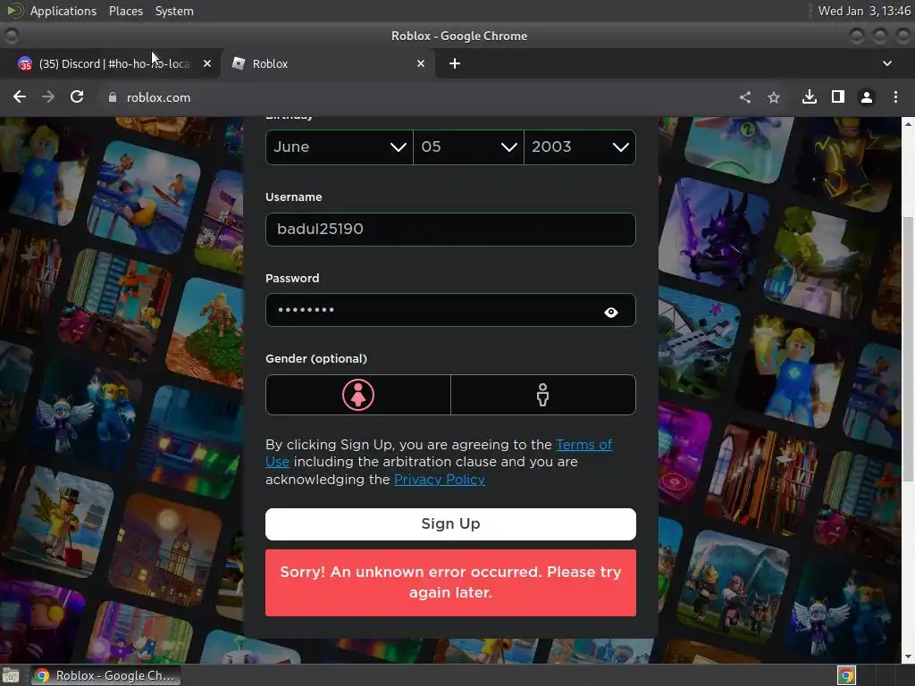The height and width of the screenshot is (686, 915).
Task: Open the System menu
Action: 174,11
